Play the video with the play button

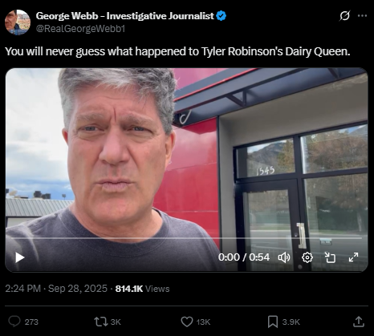pyautogui.click(x=19, y=257)
